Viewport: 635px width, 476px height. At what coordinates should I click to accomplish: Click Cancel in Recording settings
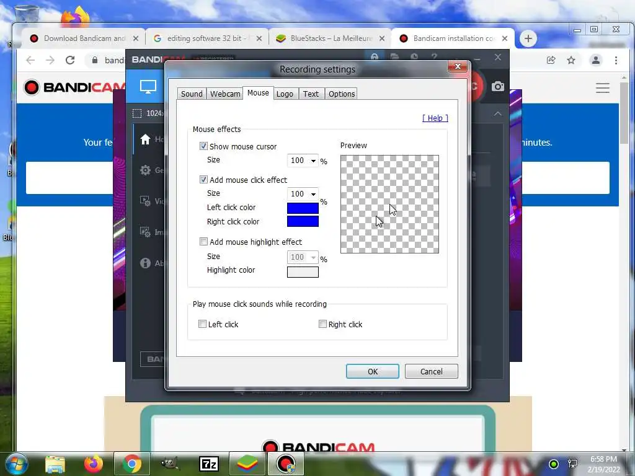click(x=432, y=372)
